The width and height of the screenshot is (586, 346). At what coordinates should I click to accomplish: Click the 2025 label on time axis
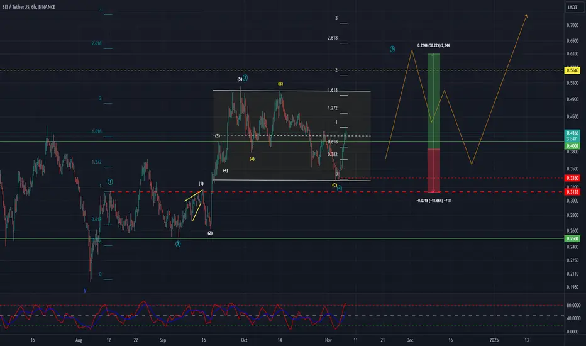(494, 340)
